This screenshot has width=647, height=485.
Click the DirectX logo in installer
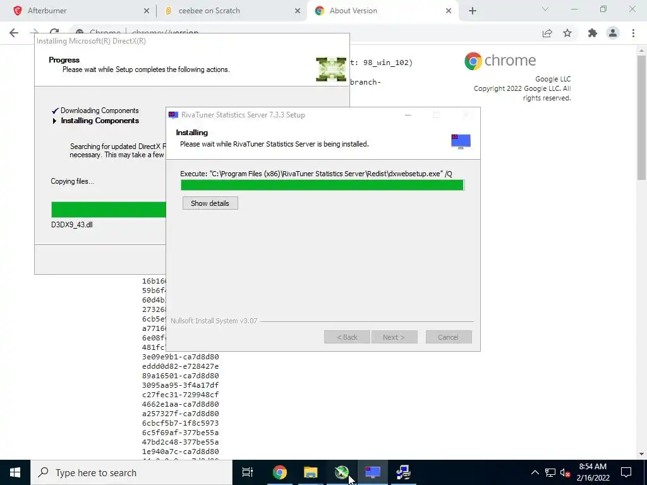click(331, 69)
